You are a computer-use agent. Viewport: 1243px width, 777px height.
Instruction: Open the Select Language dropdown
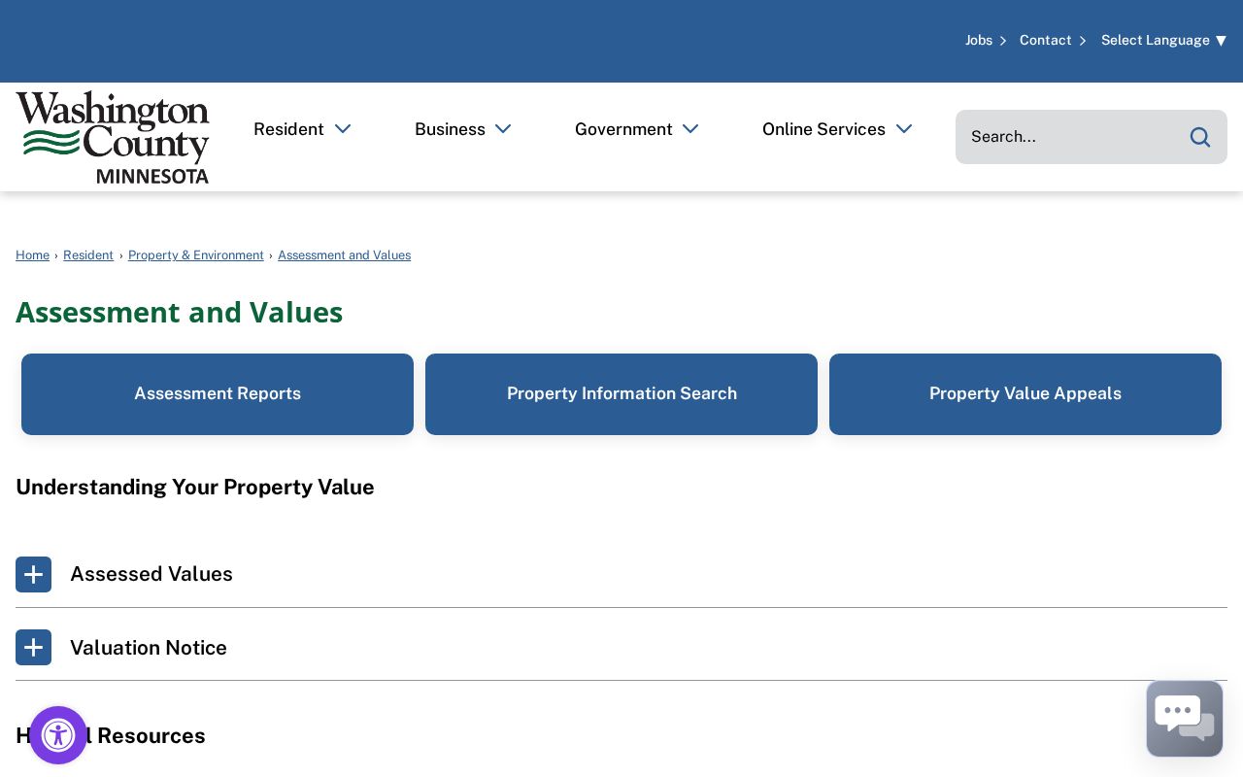pos(1163,40)
